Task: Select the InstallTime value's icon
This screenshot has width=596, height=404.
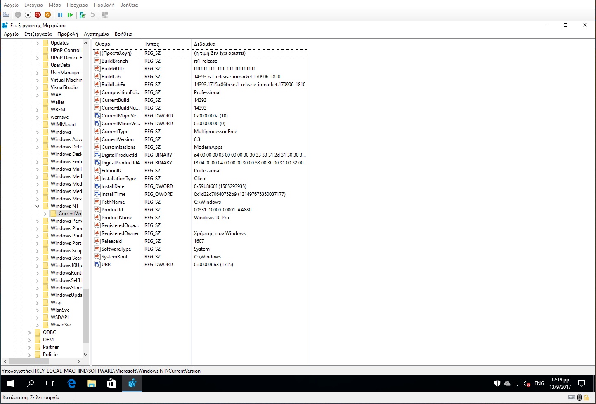Action: click(97, 194)
